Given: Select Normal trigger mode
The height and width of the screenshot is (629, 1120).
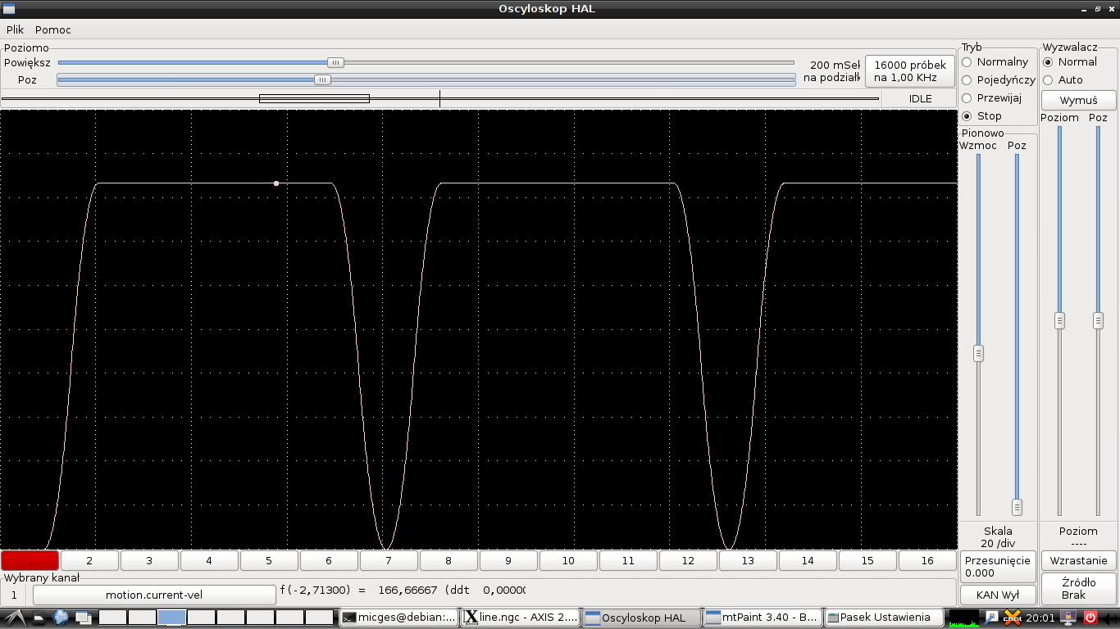Looking at the screenshot, I should click(x=1070, y=62).
